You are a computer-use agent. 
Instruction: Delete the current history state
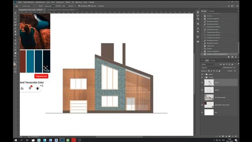tap(236, 57)
